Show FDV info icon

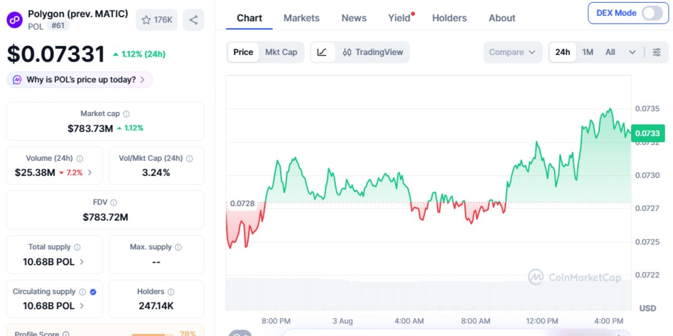pos(114,203)
